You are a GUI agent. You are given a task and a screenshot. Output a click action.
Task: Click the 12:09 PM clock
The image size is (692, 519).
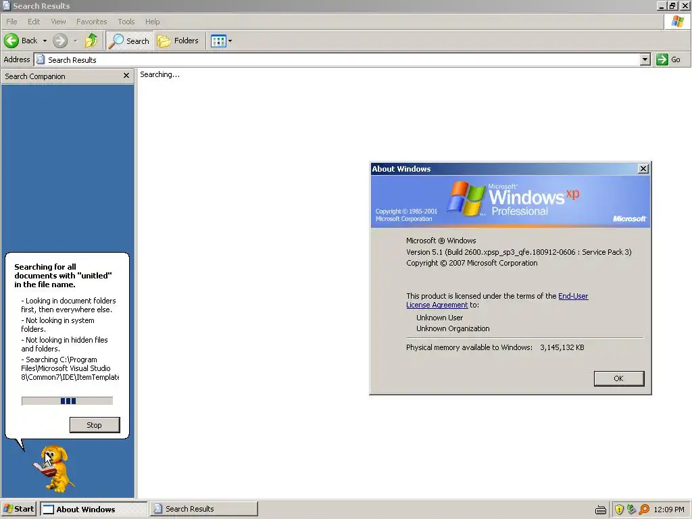click(x=669, y=510)
